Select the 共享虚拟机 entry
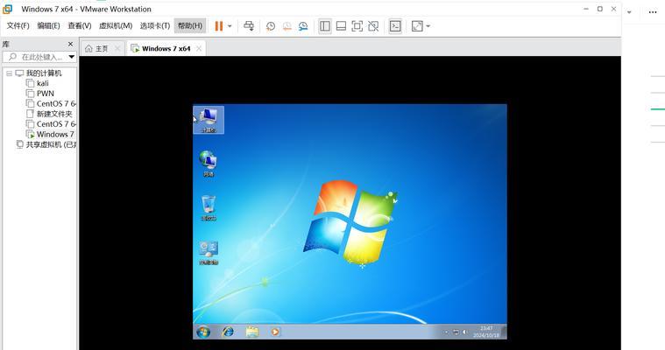 (51, 144)
